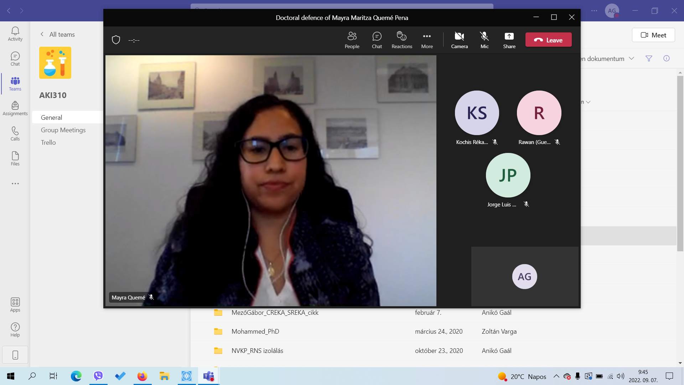Click the shield security icon
This screenshot has height=385, width=684.
(x=116, y=40)
